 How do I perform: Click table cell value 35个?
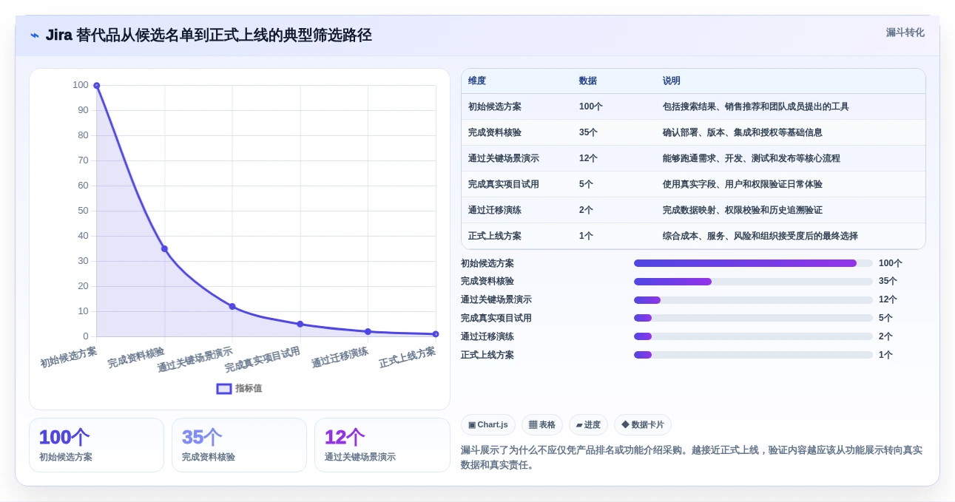(589, 132)
